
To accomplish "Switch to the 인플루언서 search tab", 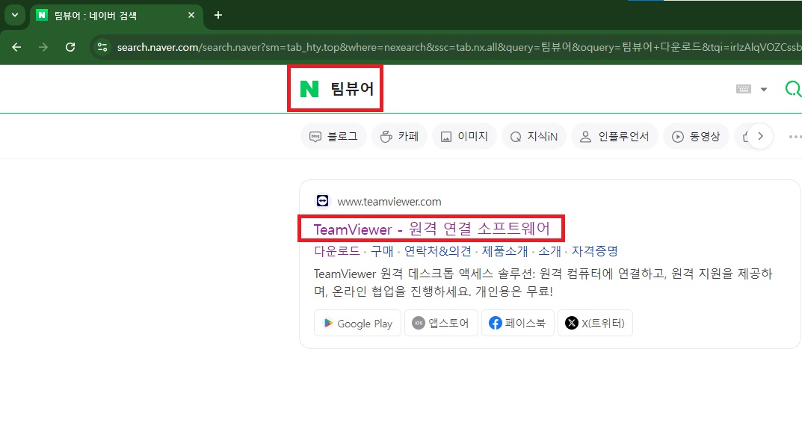I will [x=614, y=137].
